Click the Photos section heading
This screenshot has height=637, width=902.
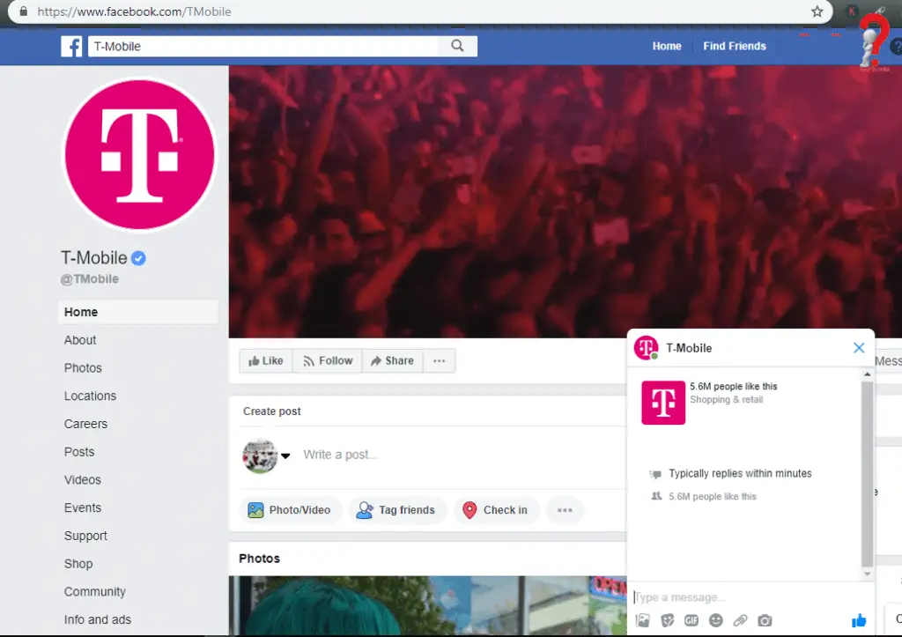click(x=260, y=559)
